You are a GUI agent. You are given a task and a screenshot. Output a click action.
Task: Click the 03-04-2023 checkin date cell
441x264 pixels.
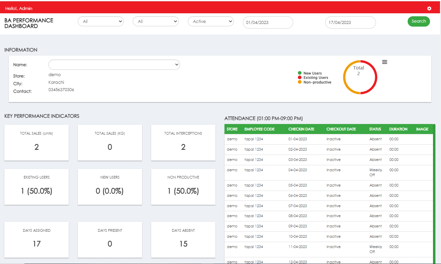(x=298, y=160)
